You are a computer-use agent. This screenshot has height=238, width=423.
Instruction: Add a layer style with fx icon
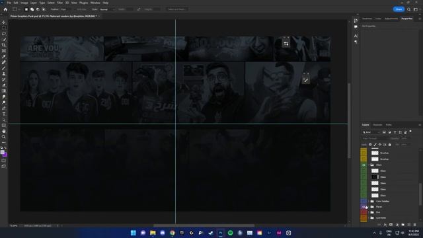[x=385, y=225]
